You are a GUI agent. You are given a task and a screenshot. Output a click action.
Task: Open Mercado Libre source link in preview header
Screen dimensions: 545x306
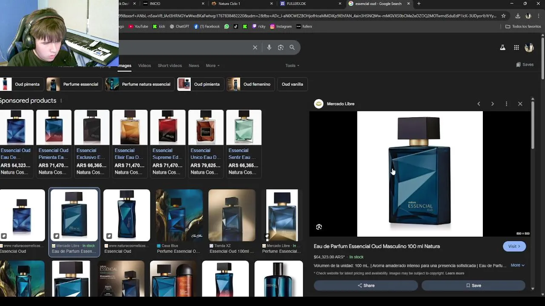pos(334,104)
